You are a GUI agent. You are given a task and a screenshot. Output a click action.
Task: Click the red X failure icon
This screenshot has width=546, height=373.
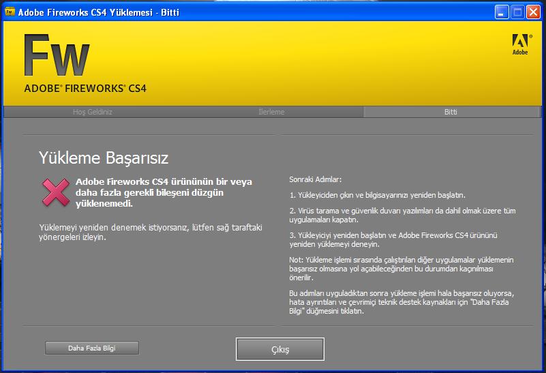pyautogui.click(x=56, y=192)
